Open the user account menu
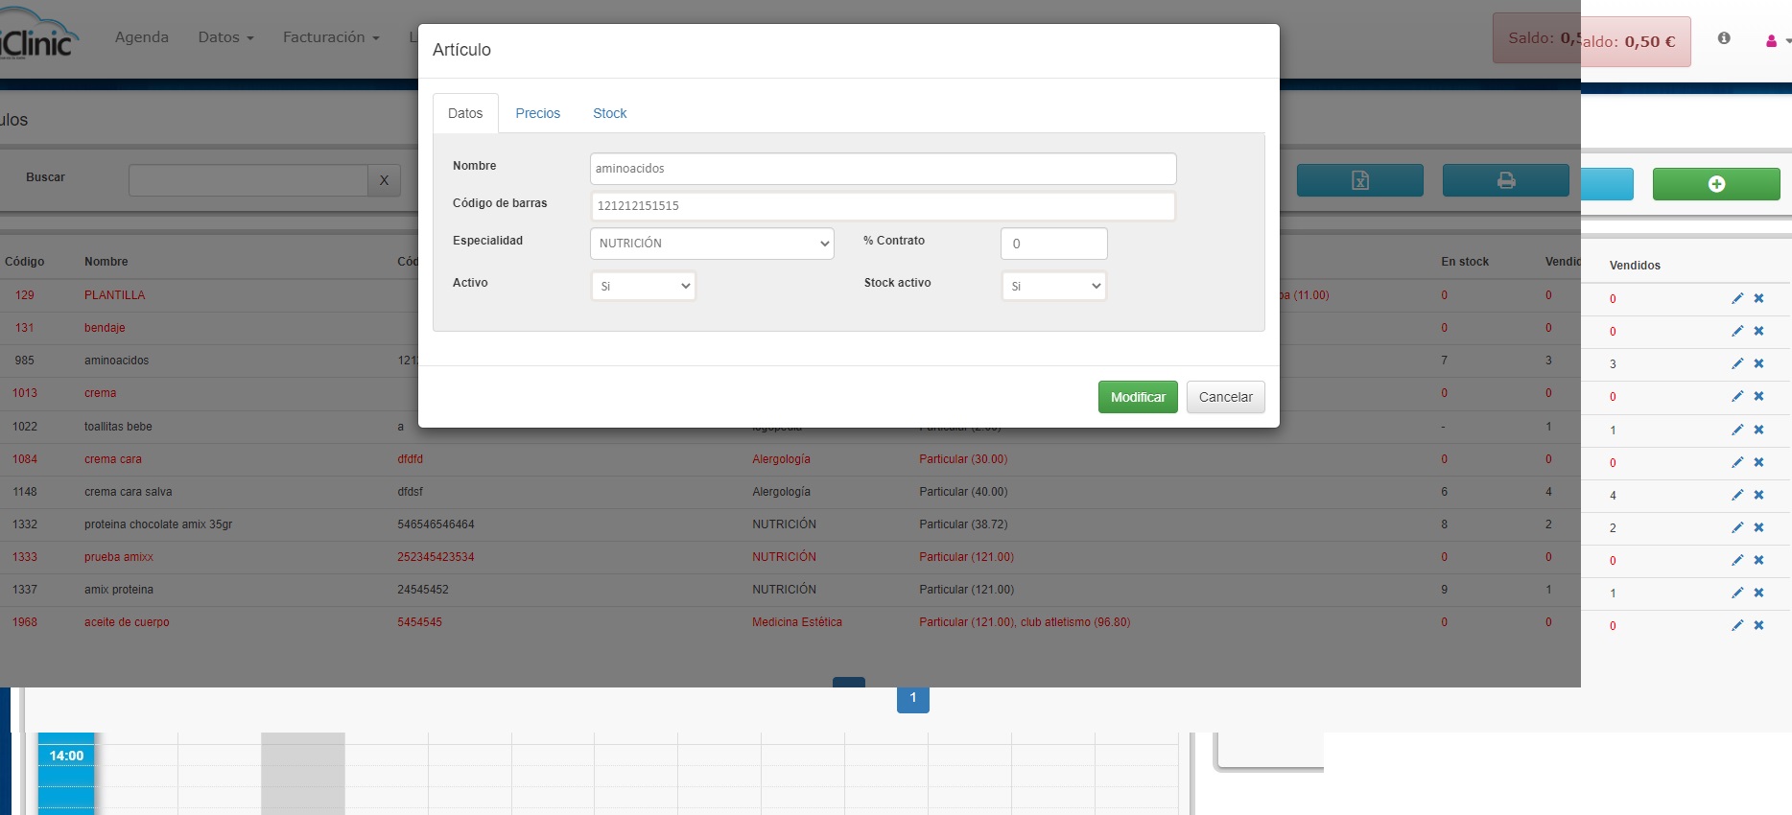Screen dimensions: 1792x815 [x=1778, y=41]
